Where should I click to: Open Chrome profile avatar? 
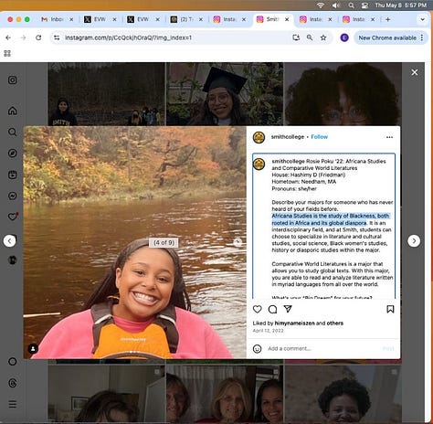tap(344, 37)
